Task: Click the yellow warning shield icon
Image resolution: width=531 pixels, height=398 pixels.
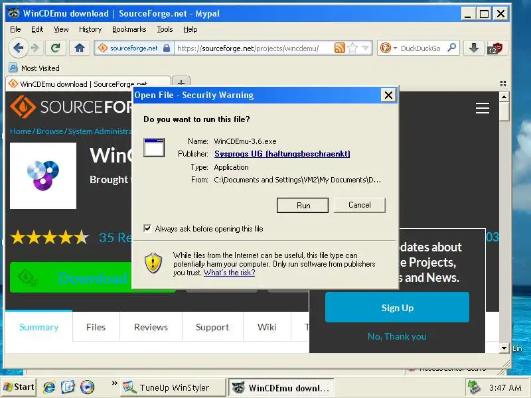Action: pos(153,263)
